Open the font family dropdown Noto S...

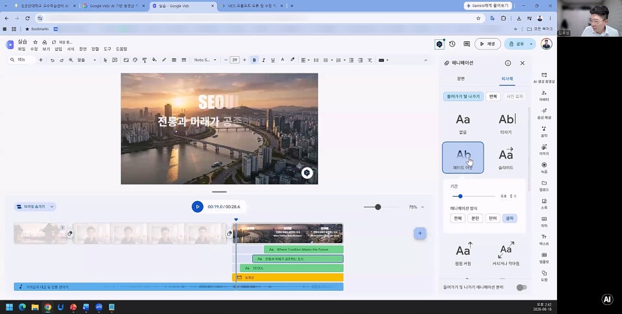(205, 60)
